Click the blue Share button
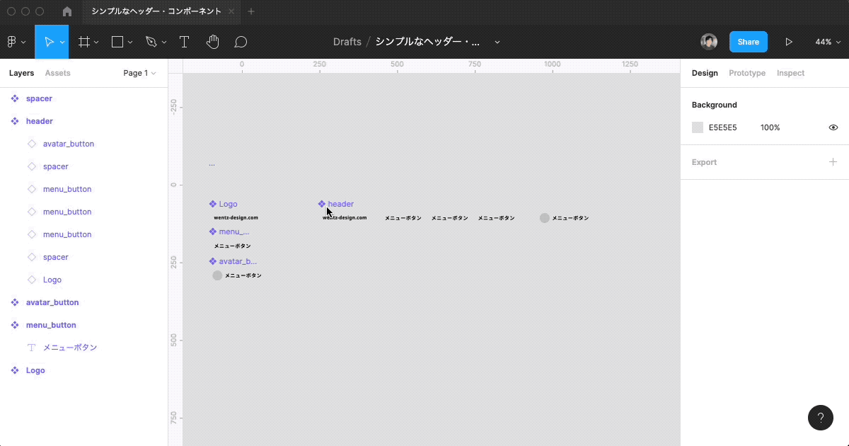This screenshot has width=849, height=446. 748,42
